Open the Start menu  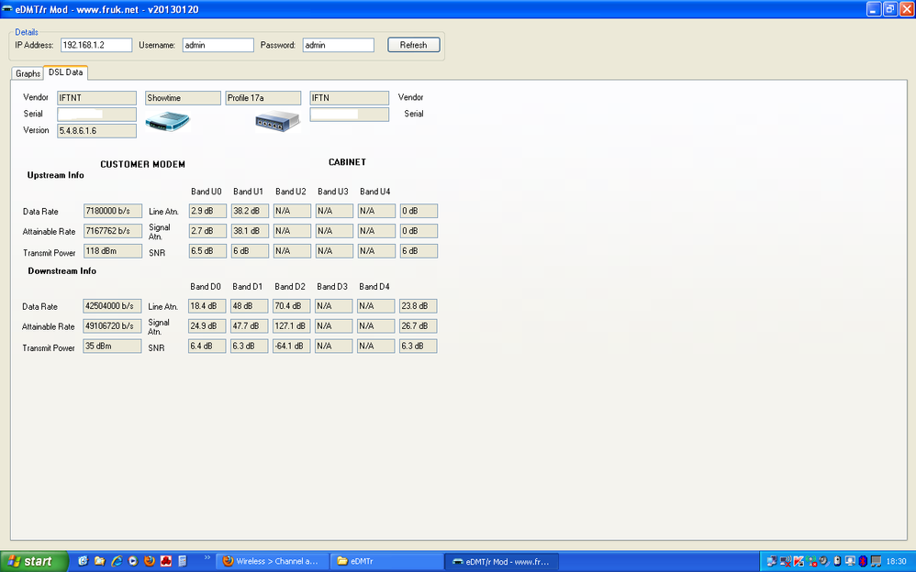(x=34, y=562)
